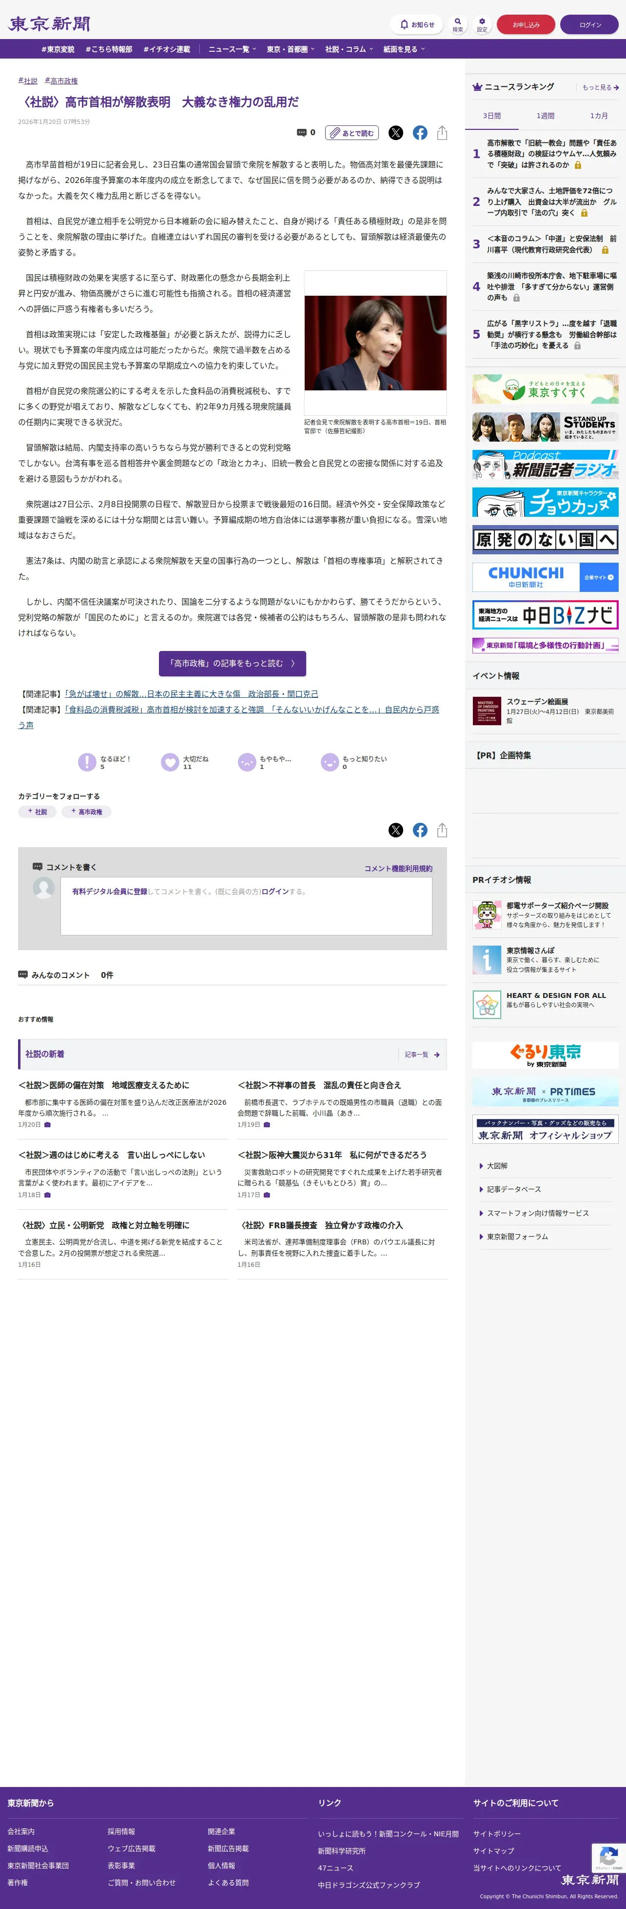Click the 東京新聞 logo in the footer
Image resolution: width=626 pixels, height=1909 pixels.
click(x=590, y=1879)
